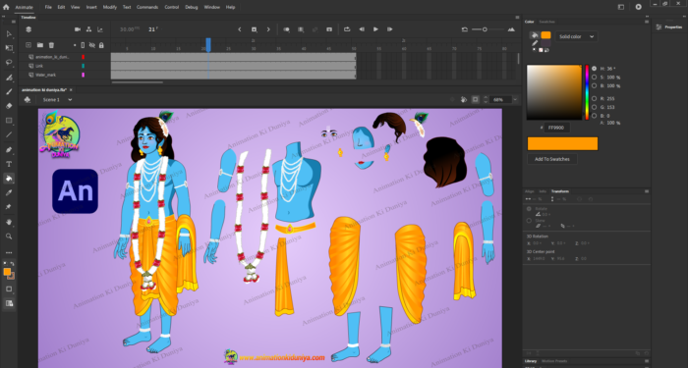Viewport: 688px width, 368px height.
Task: Select the H hue radio button
Action: [x=594, y=69]
